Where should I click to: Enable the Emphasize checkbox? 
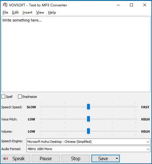pos(20,97)
